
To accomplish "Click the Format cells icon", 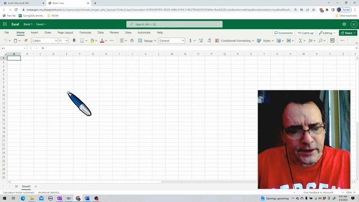I will [x=289, y=40].
